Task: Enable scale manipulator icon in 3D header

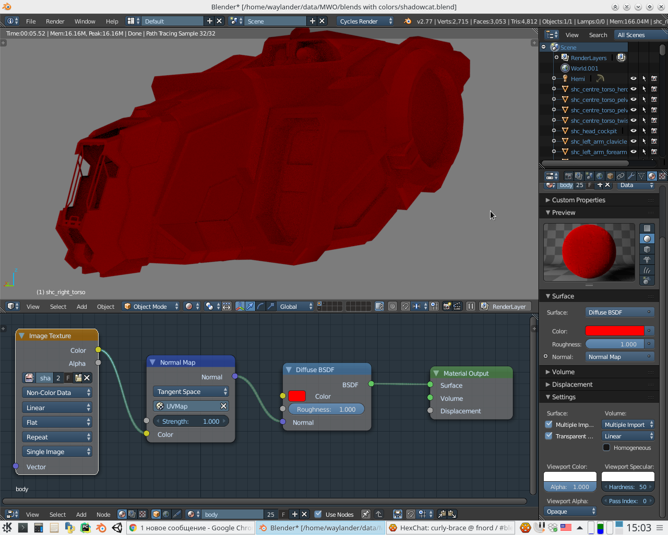Action: click(x=271, y=306)
